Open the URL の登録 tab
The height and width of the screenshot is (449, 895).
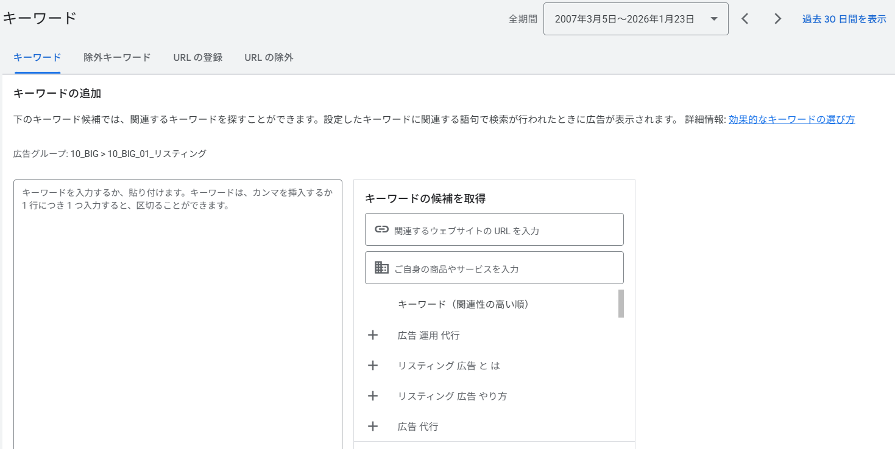197,58
